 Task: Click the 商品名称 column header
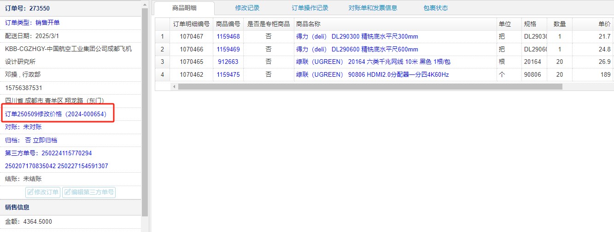(395, 24)
